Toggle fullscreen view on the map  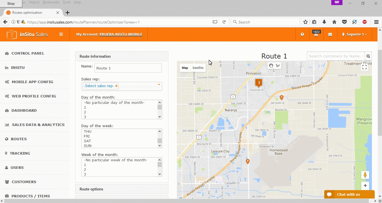(364, 67)
